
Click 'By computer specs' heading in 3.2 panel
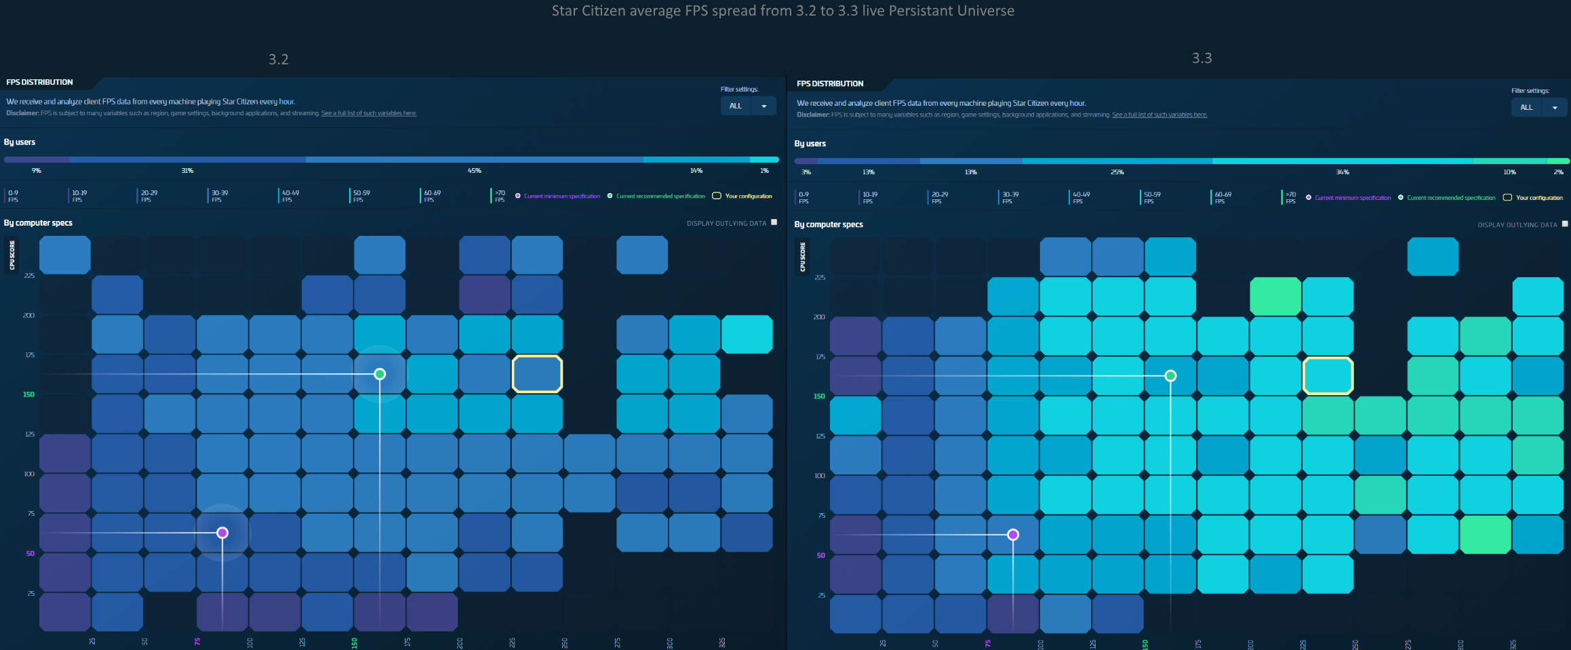pyautogui.click(x=38, y=222)
